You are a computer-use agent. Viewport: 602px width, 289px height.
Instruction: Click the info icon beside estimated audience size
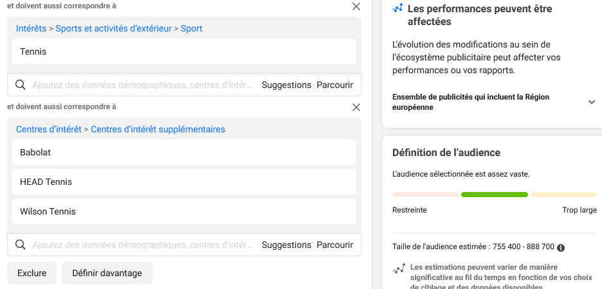point(561,248)
